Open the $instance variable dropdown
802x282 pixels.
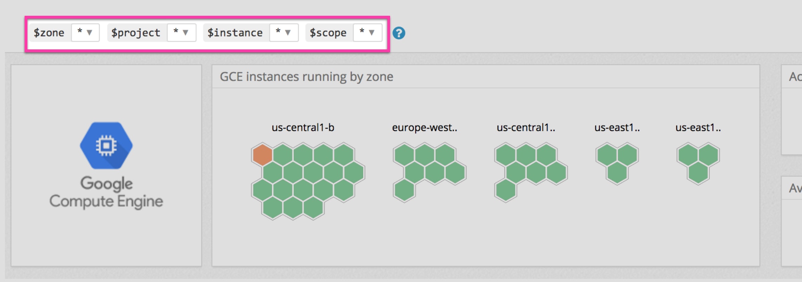pos(284,33)
